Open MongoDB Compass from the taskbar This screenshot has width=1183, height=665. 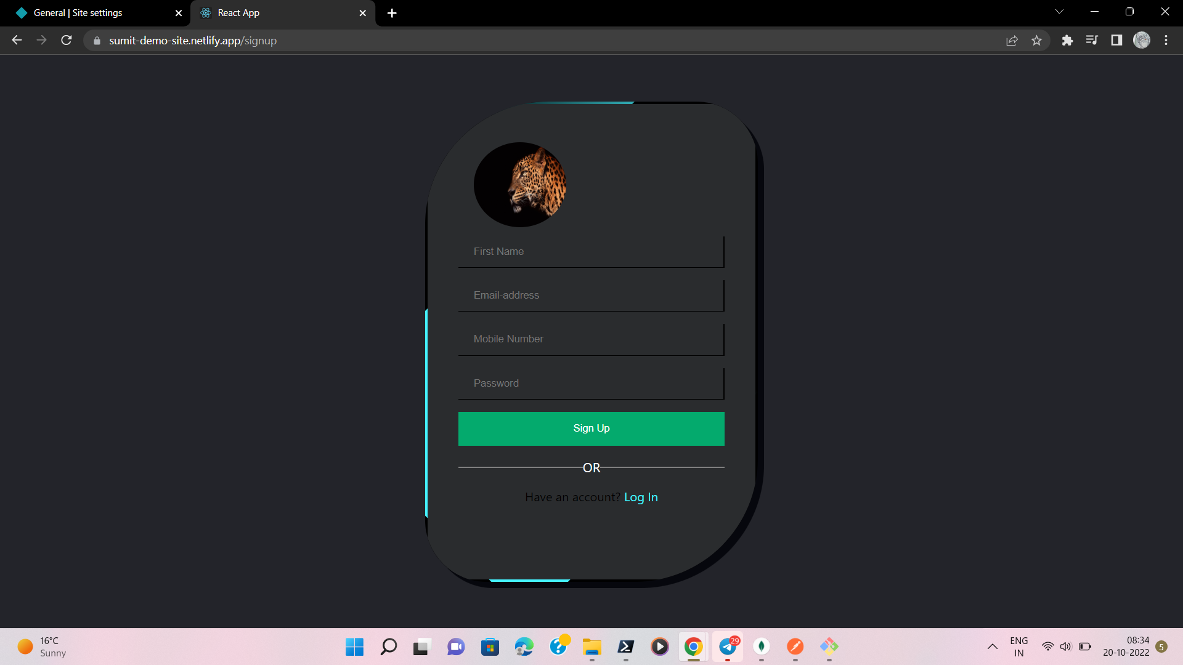pos(762,647)
